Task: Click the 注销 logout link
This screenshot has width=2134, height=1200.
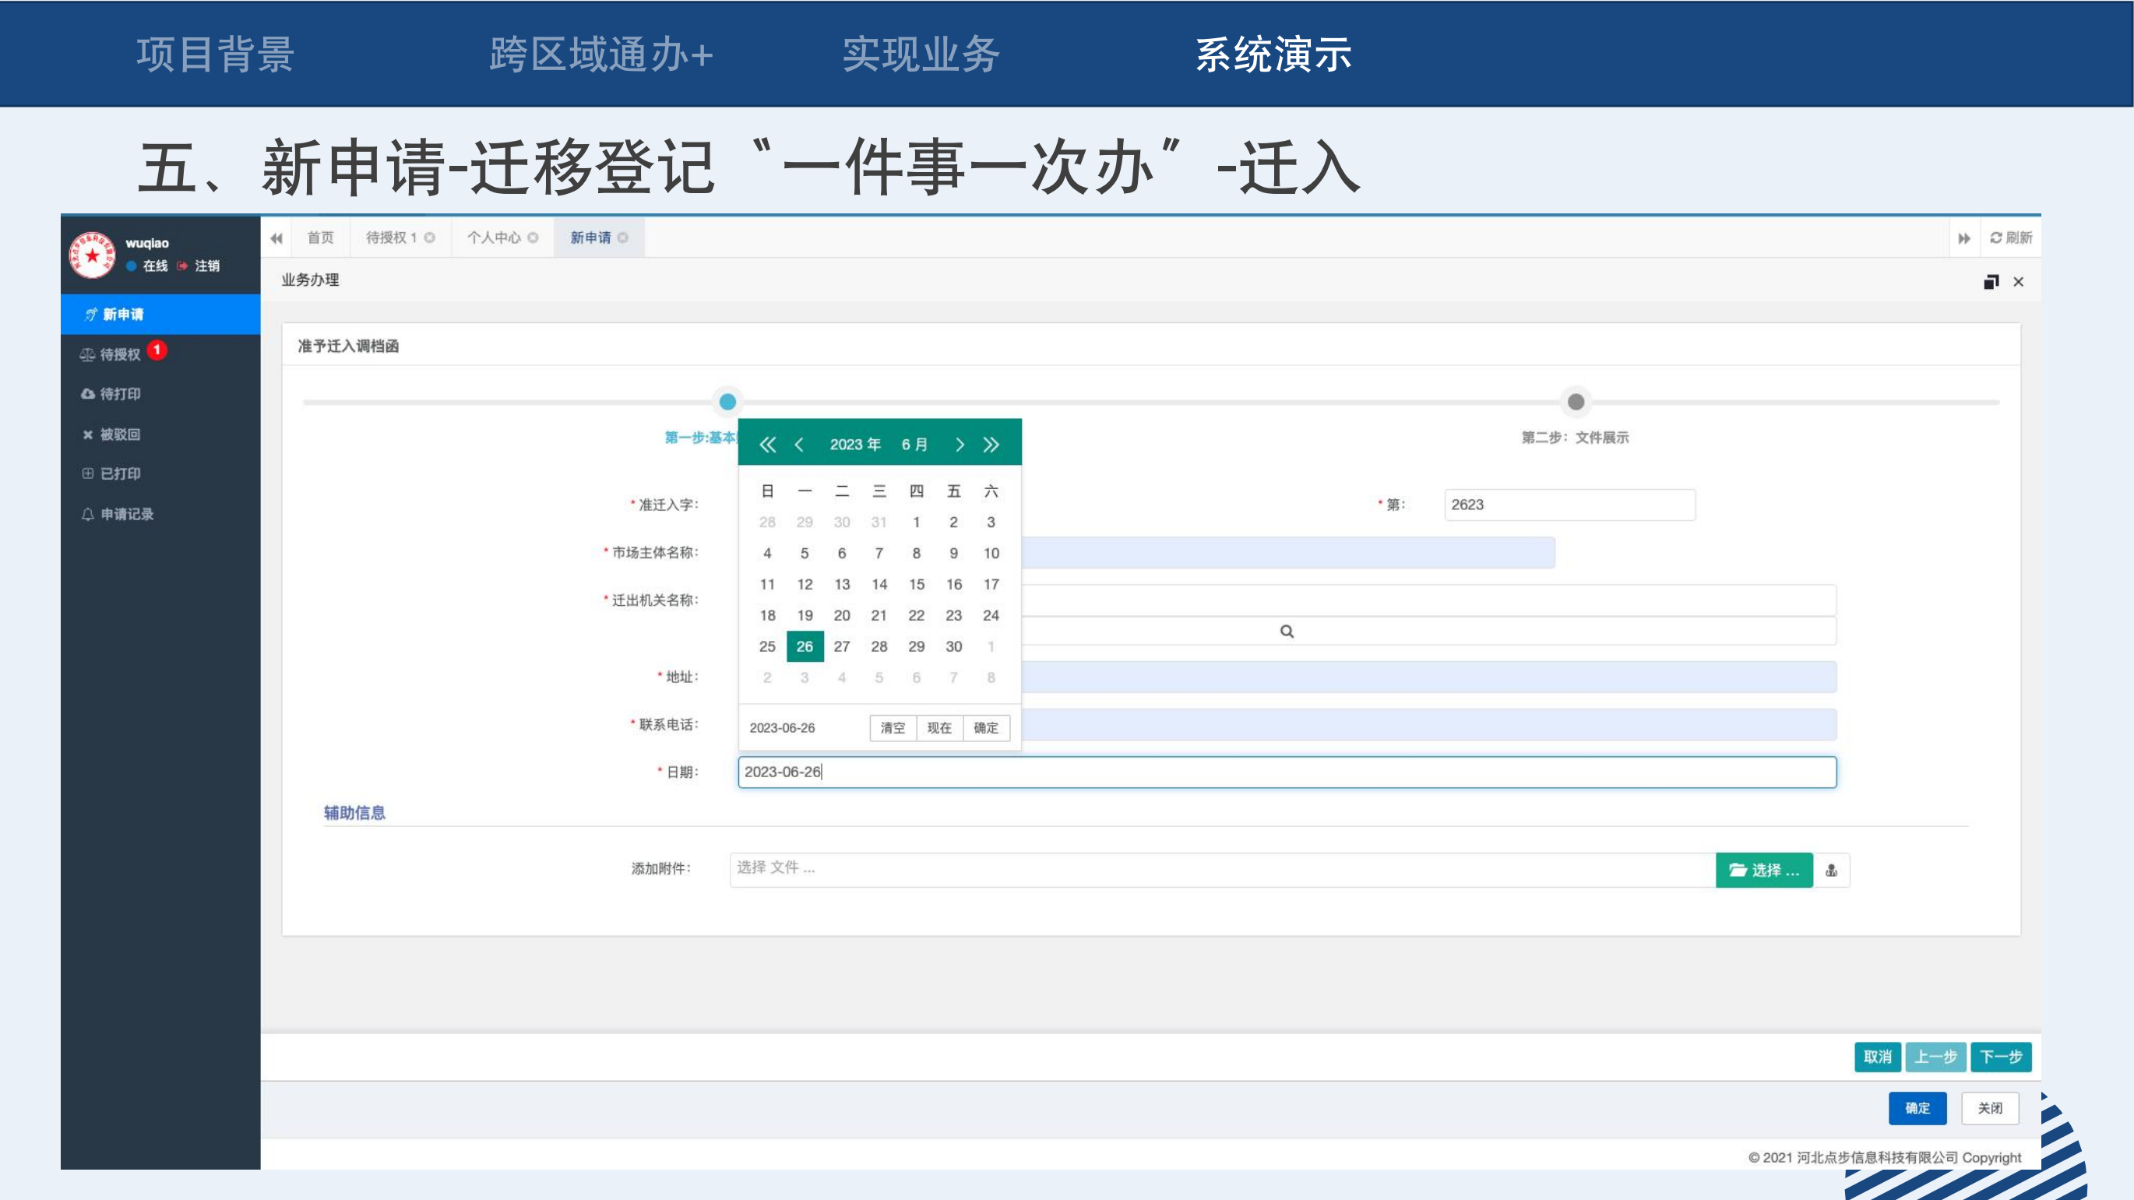Action: (x=206, y=266)
